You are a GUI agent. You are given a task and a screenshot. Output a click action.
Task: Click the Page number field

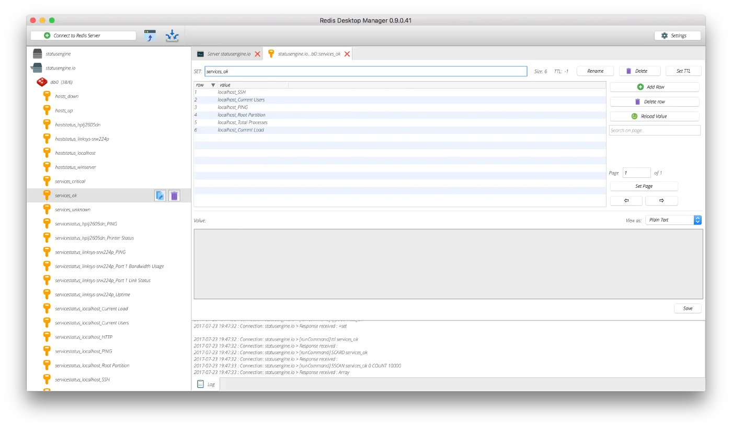click(x=636, y=173)
